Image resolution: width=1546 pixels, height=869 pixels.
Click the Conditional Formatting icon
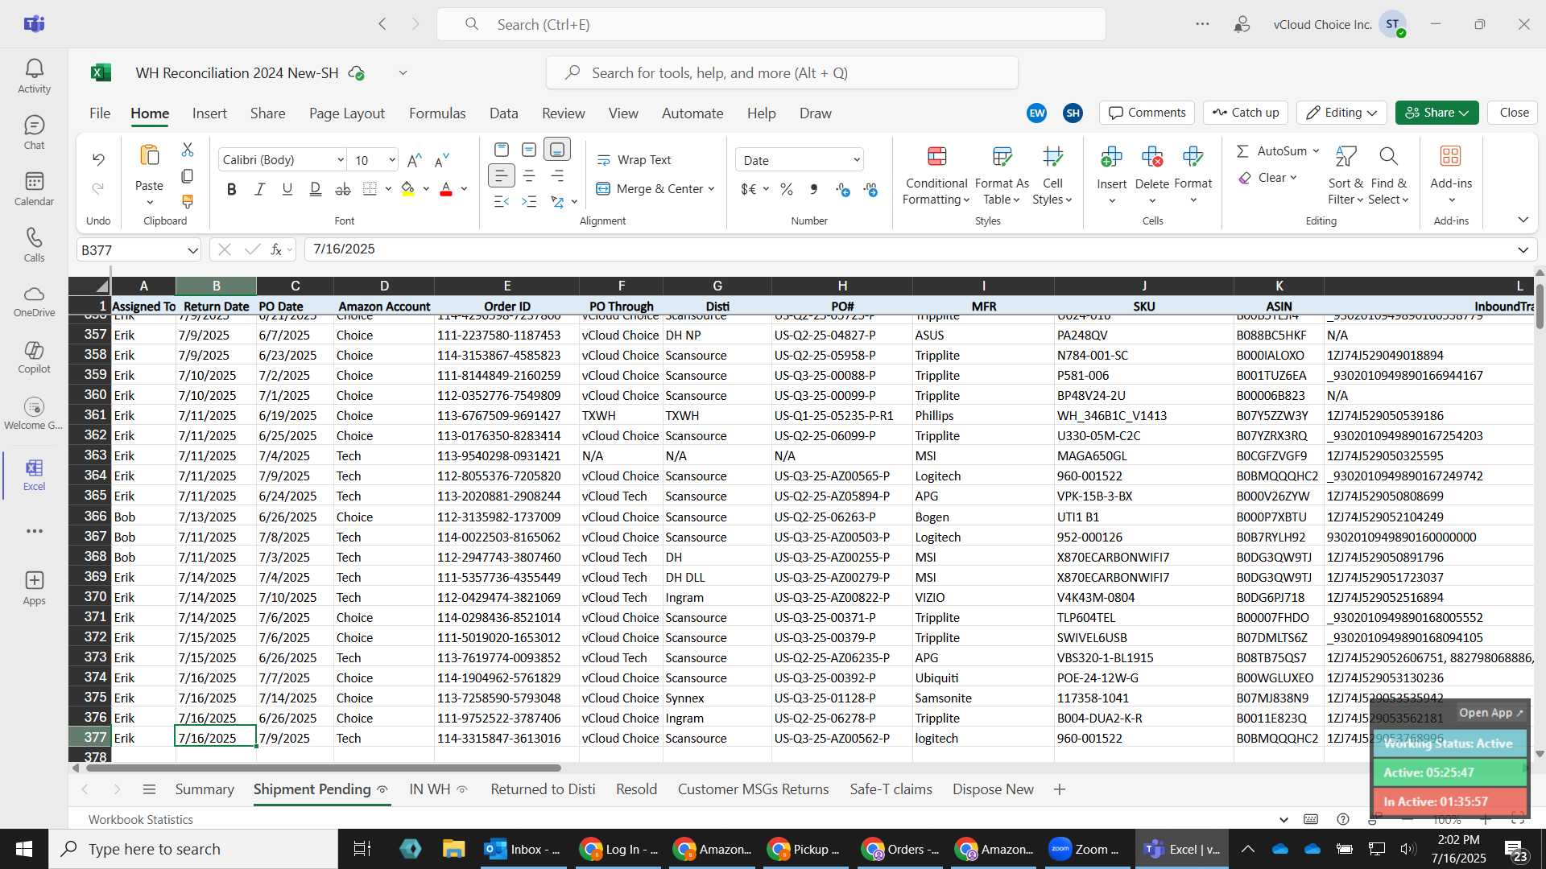click(x=936, y=156)
